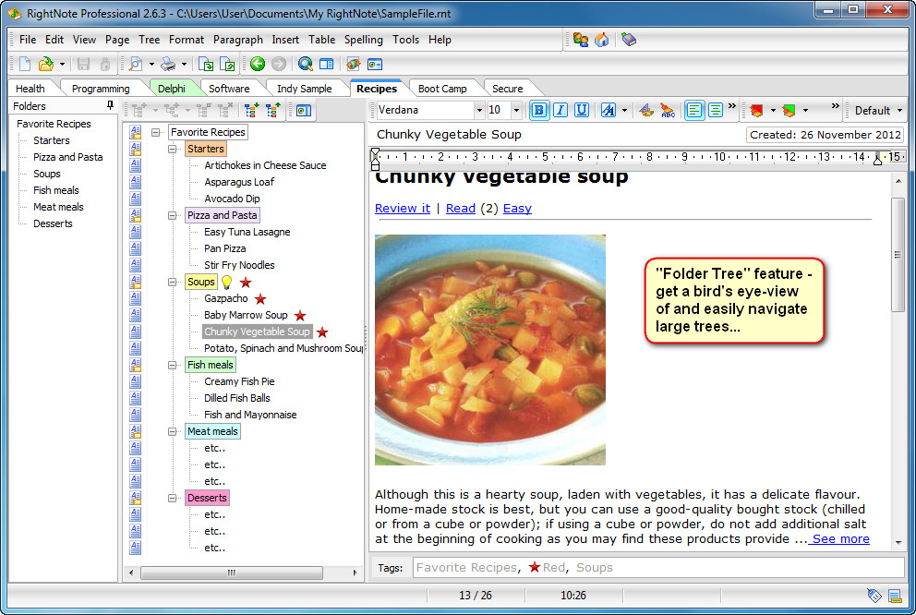Select Creamy Fish Pie in the tree
Viewport: 916px width, 615px height.
pos(239,381)
